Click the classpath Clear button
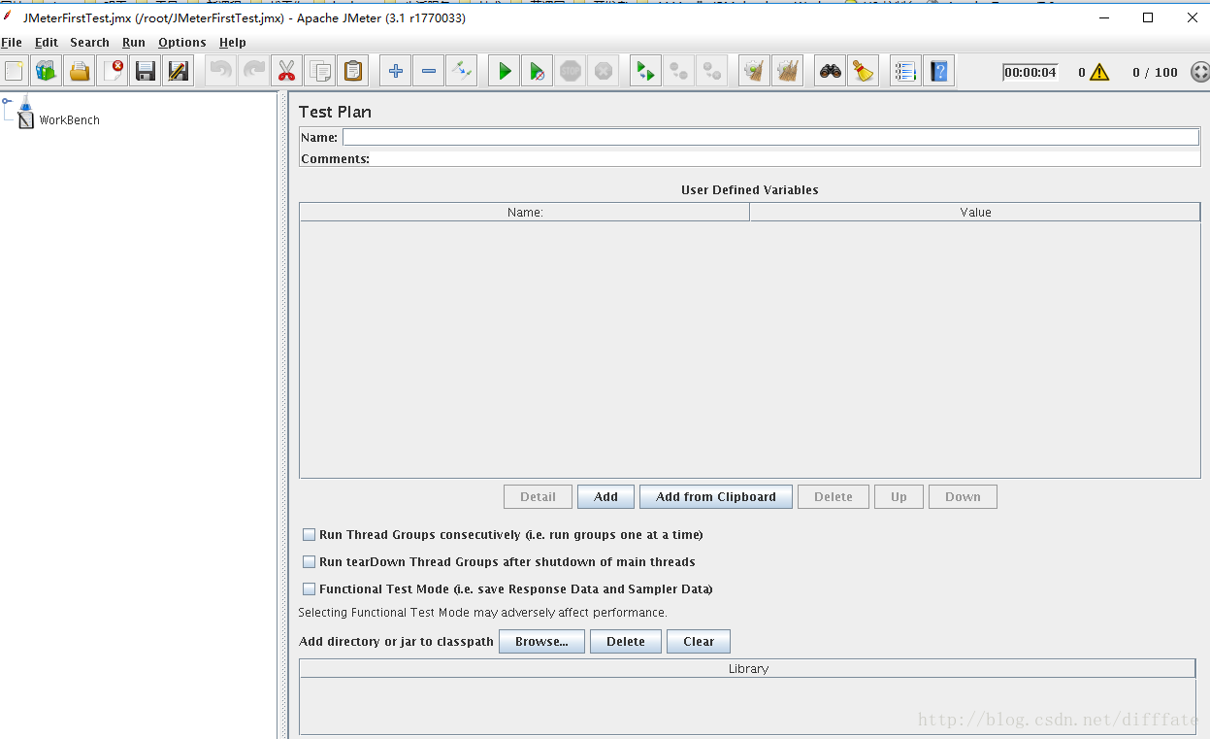This screenshot has height=739, width=1210. pos(699,642)
